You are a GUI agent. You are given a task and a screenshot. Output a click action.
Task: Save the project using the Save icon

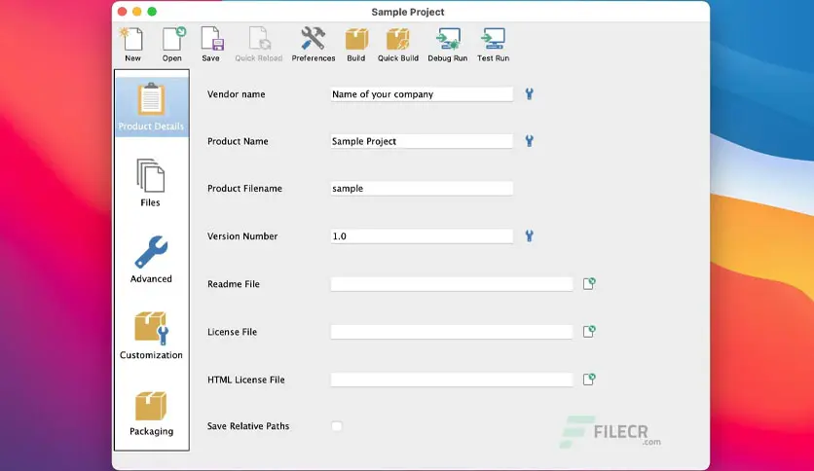point(211,40)
